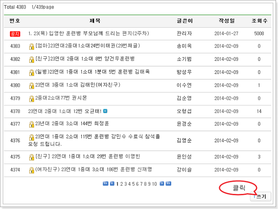Click author name 송미옥
The width and height of the screenshot is (278, 209).
click(x=184, y=46)
